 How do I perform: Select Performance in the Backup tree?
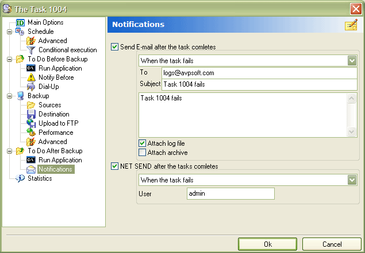click(x=56, y=133)
